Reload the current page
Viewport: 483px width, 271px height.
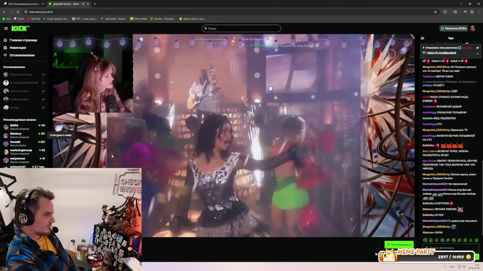click(17, 12)
